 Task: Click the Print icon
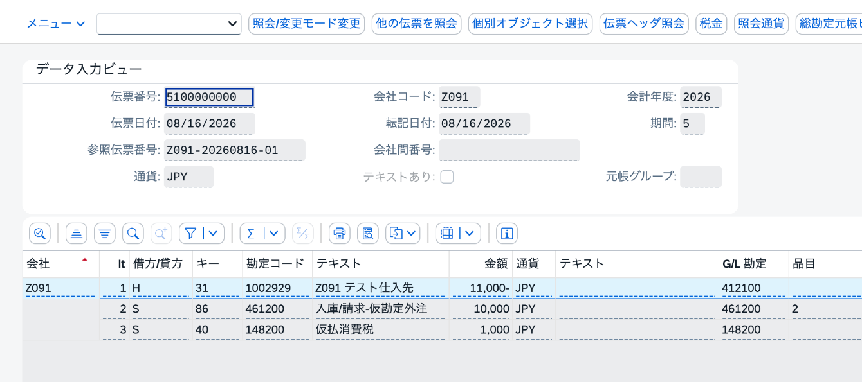[340, 234]
